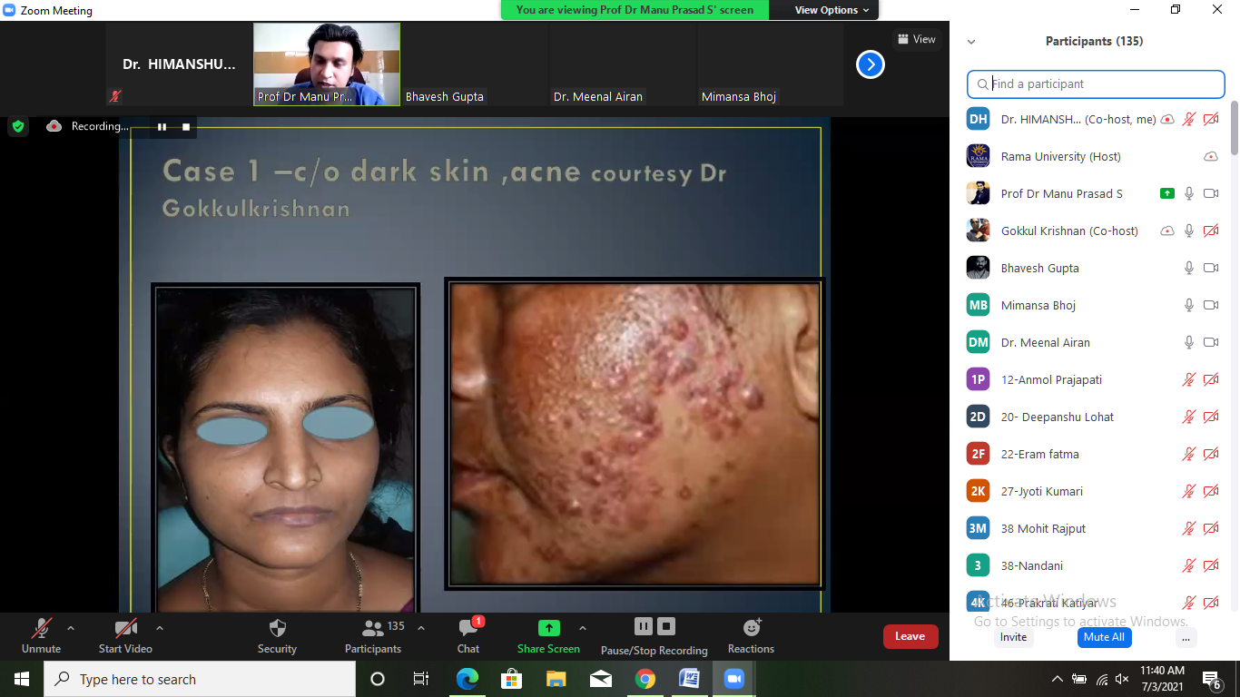Select Mimansa Bhoj video tile

771,64
